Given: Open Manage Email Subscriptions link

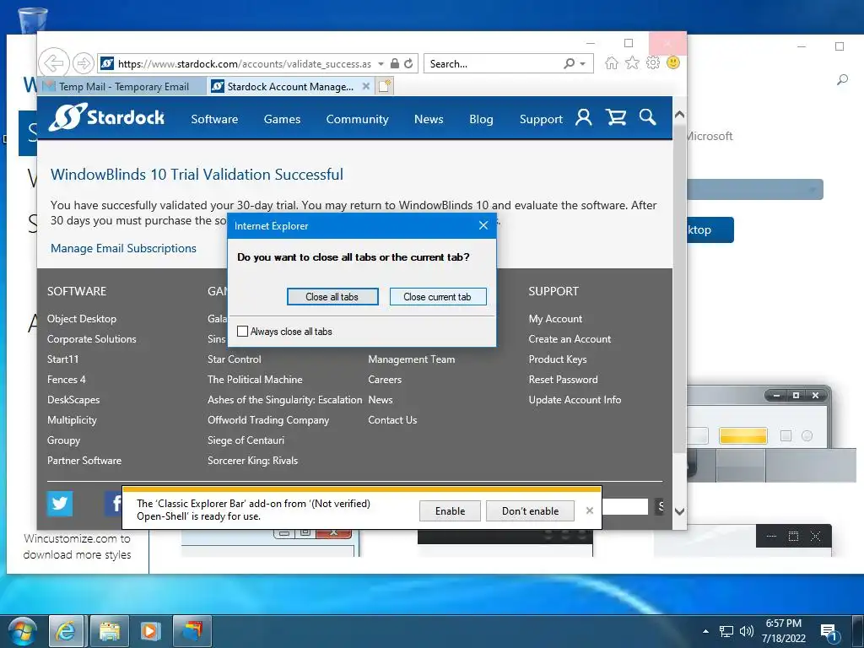Looking at the screenshot, I should tap(123, 248).
